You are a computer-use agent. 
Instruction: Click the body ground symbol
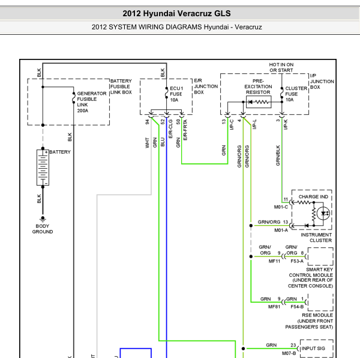pos(43,219)
